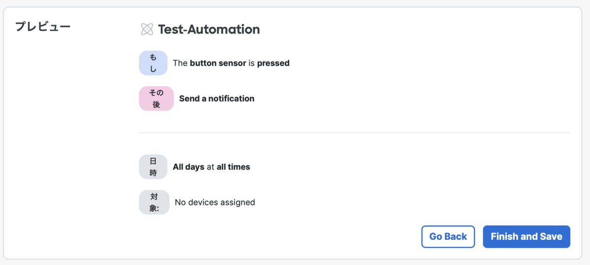Click the atom icon beside Test-Automation

click(147, 29)
